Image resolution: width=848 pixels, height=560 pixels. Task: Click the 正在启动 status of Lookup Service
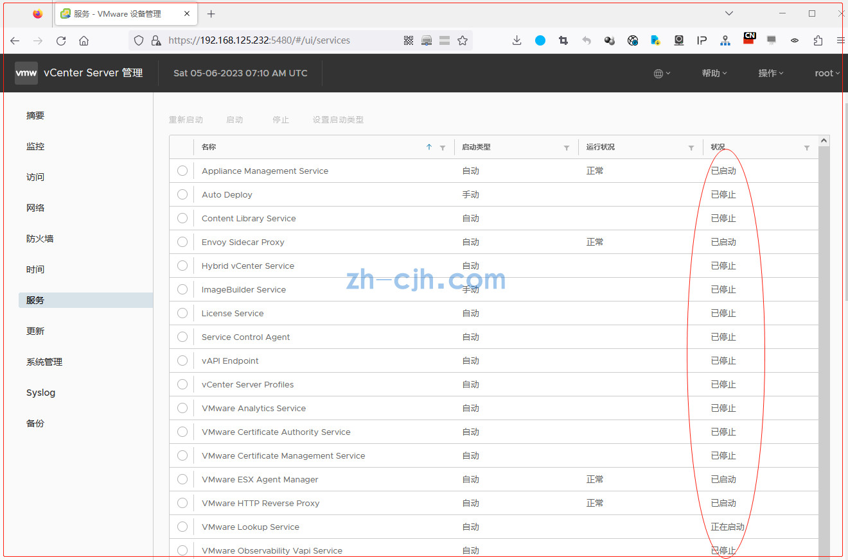[727, 527]
